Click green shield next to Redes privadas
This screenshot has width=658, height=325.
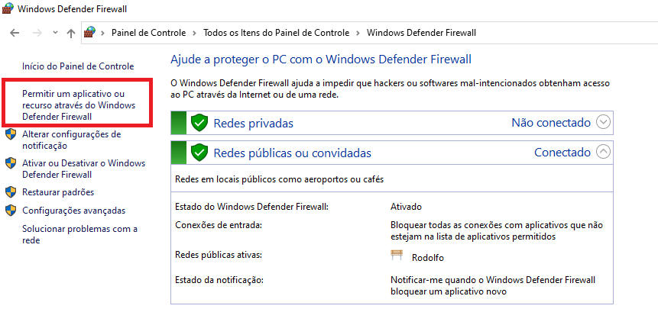click(x=199, y=123)
